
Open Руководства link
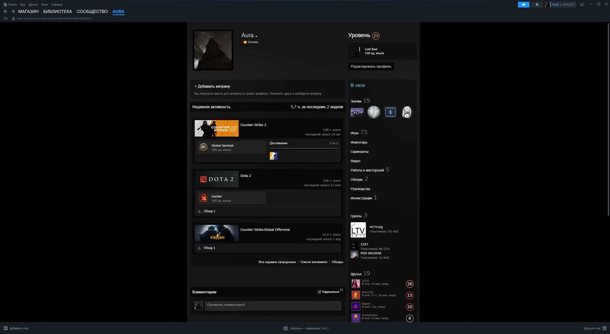tap(361, 189)
